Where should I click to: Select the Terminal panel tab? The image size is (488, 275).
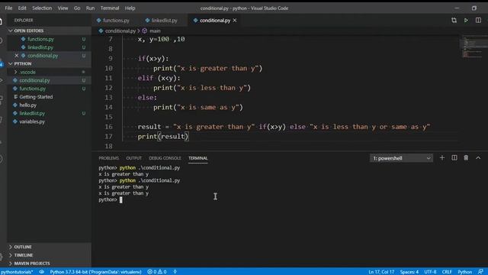[x=198, y=158]
